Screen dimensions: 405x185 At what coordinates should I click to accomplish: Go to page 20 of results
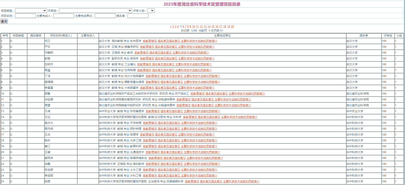click(232, 26)
